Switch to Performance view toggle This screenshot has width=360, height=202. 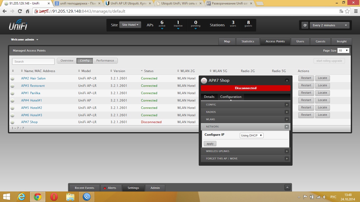[x=105, y=61]
